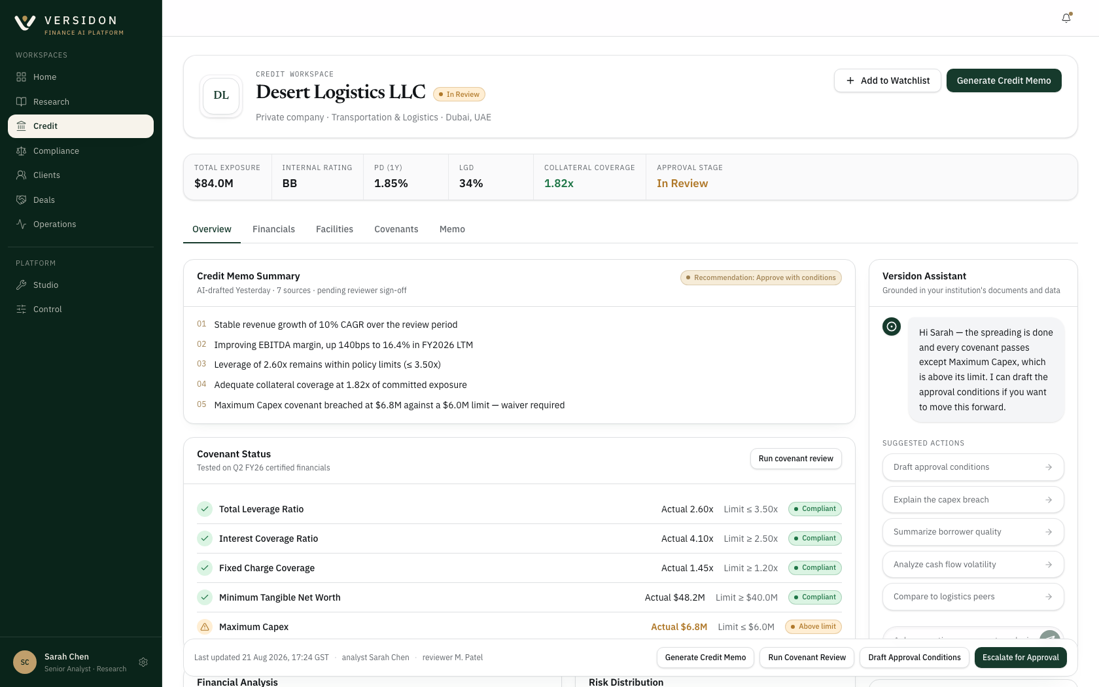Click In Review status badge
1099x687 pixels.
[459, 94]
